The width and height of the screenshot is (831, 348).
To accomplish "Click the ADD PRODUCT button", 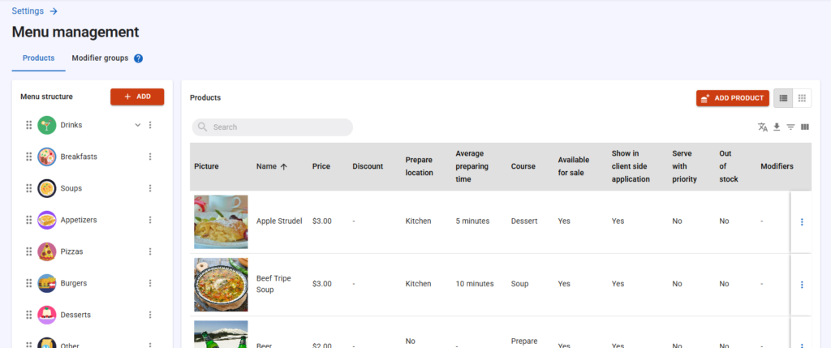I will 733,98.
